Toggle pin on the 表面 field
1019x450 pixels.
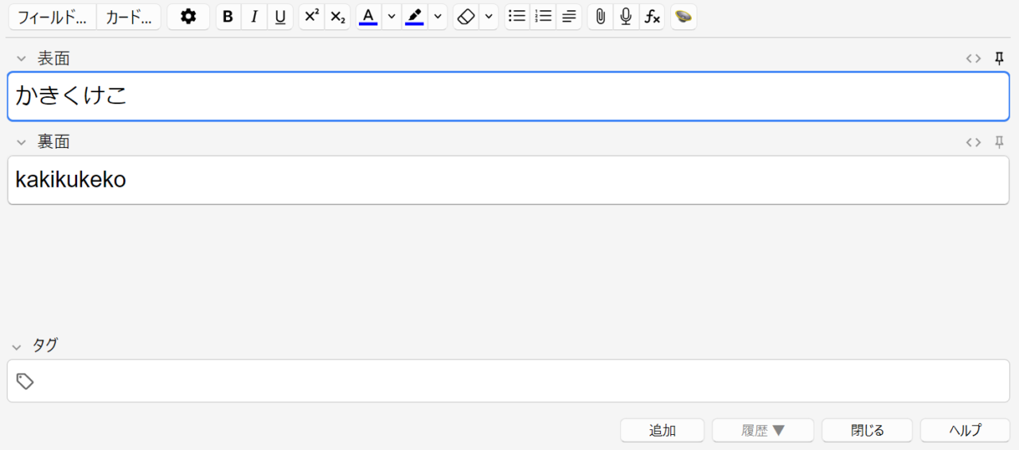click(1000, 58)
